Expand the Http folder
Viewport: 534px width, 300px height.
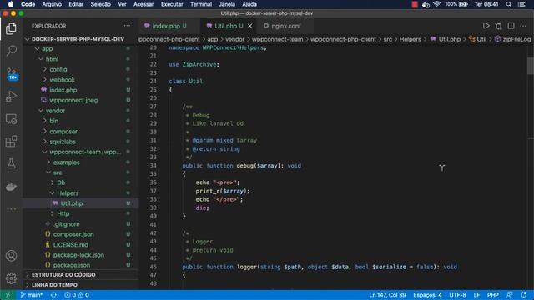click(x=63, y=213)
